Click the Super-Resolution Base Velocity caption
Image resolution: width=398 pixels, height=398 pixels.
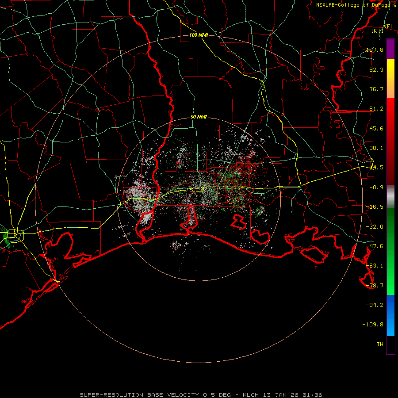(201, 395)
